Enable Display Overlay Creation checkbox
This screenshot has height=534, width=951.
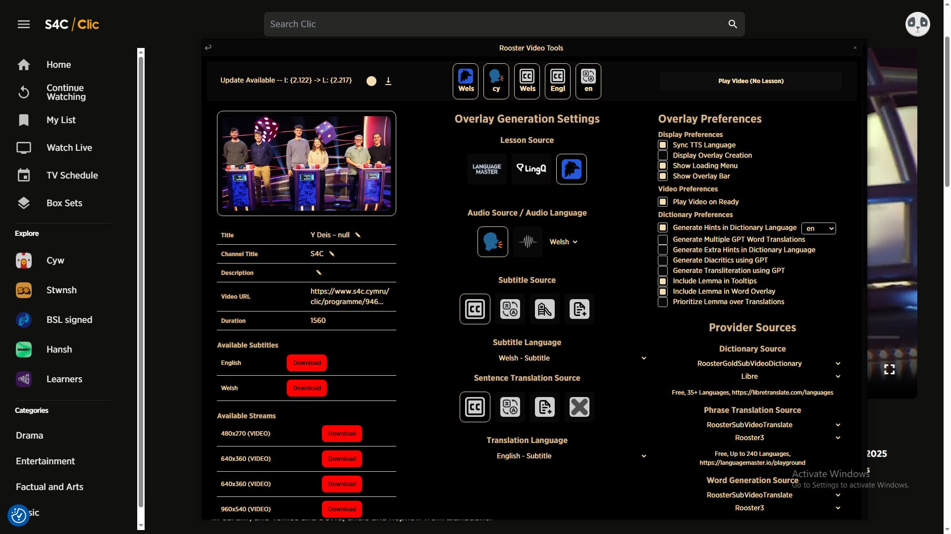pyautogui.click(x=663, y=155)
